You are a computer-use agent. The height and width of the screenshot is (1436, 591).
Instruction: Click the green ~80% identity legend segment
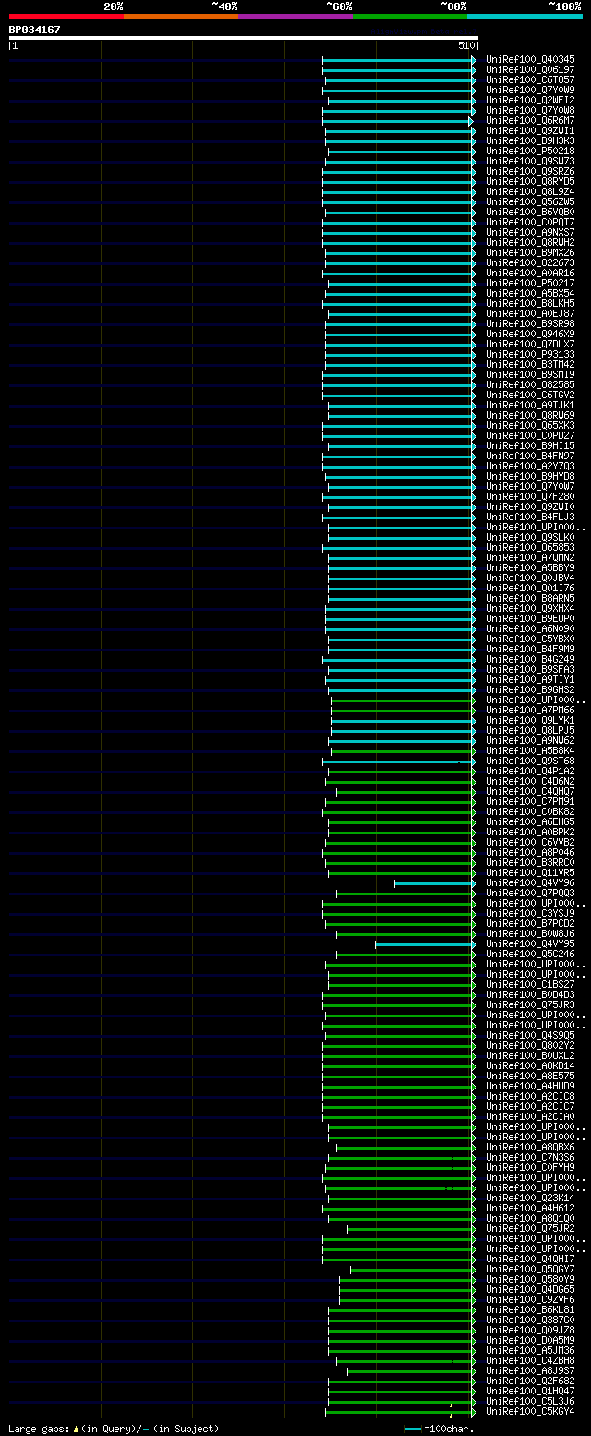click(410, 16)
